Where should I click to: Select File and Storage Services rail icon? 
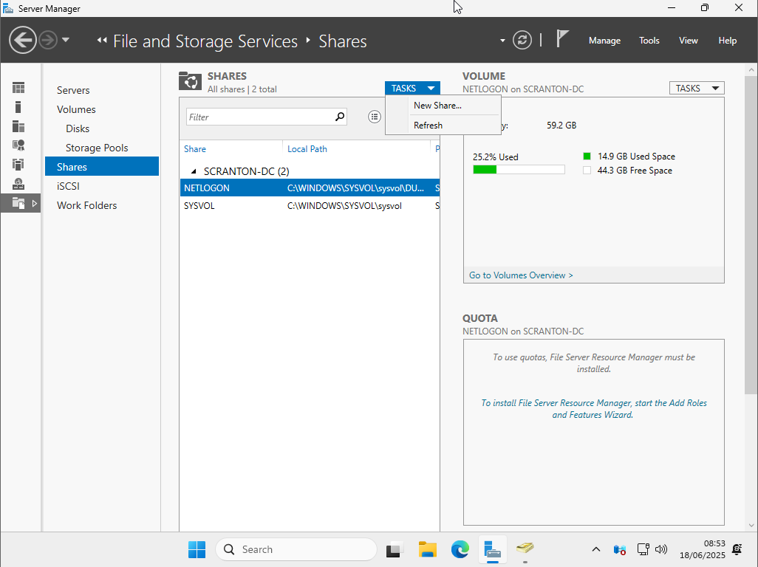18,203
